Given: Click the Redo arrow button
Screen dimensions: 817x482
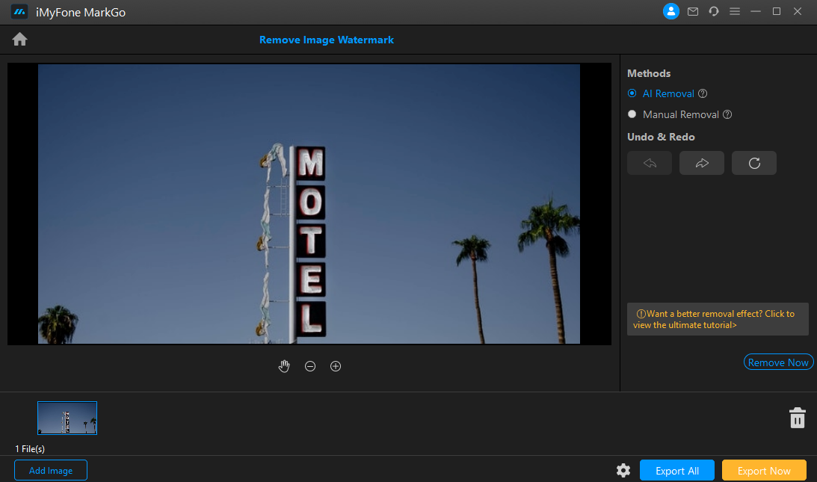Looking at the screenshot, I should click(701, 163).
